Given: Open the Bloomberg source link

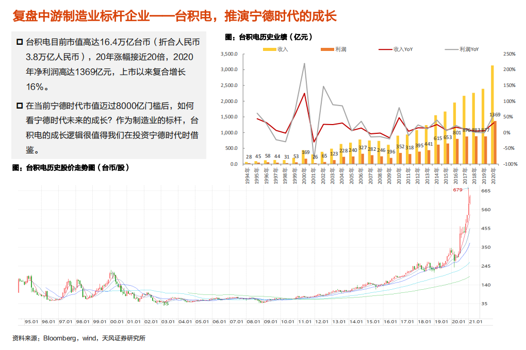Looking at the screenshot, I should click(58, 339).
